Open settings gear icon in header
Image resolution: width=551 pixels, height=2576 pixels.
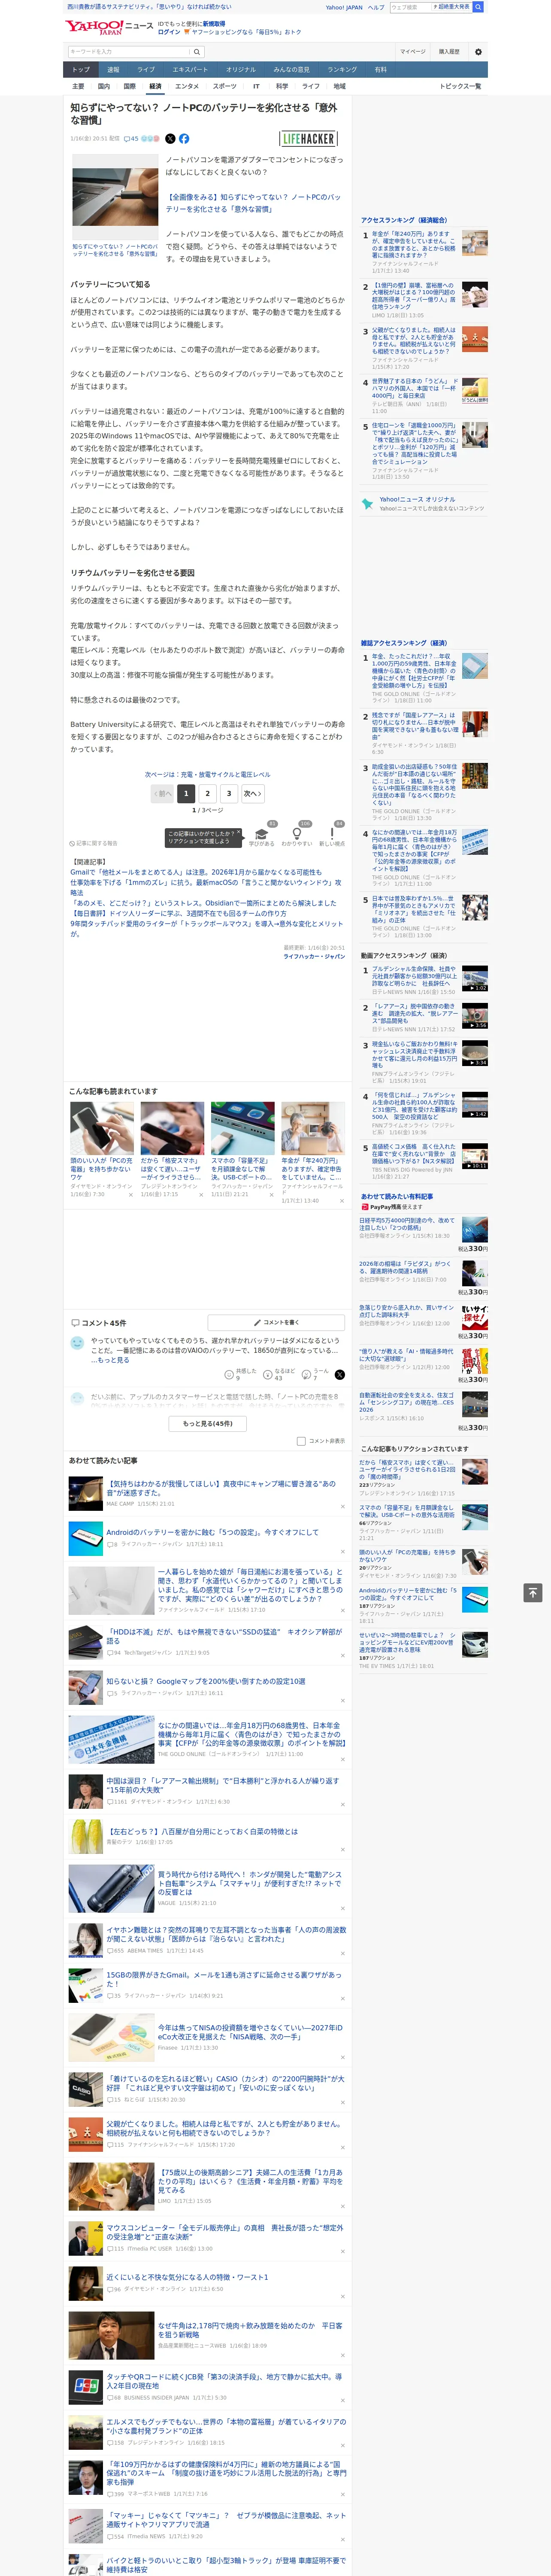(478, 51)
